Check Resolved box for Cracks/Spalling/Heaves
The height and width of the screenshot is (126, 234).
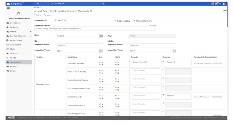(x=163, y=78)
